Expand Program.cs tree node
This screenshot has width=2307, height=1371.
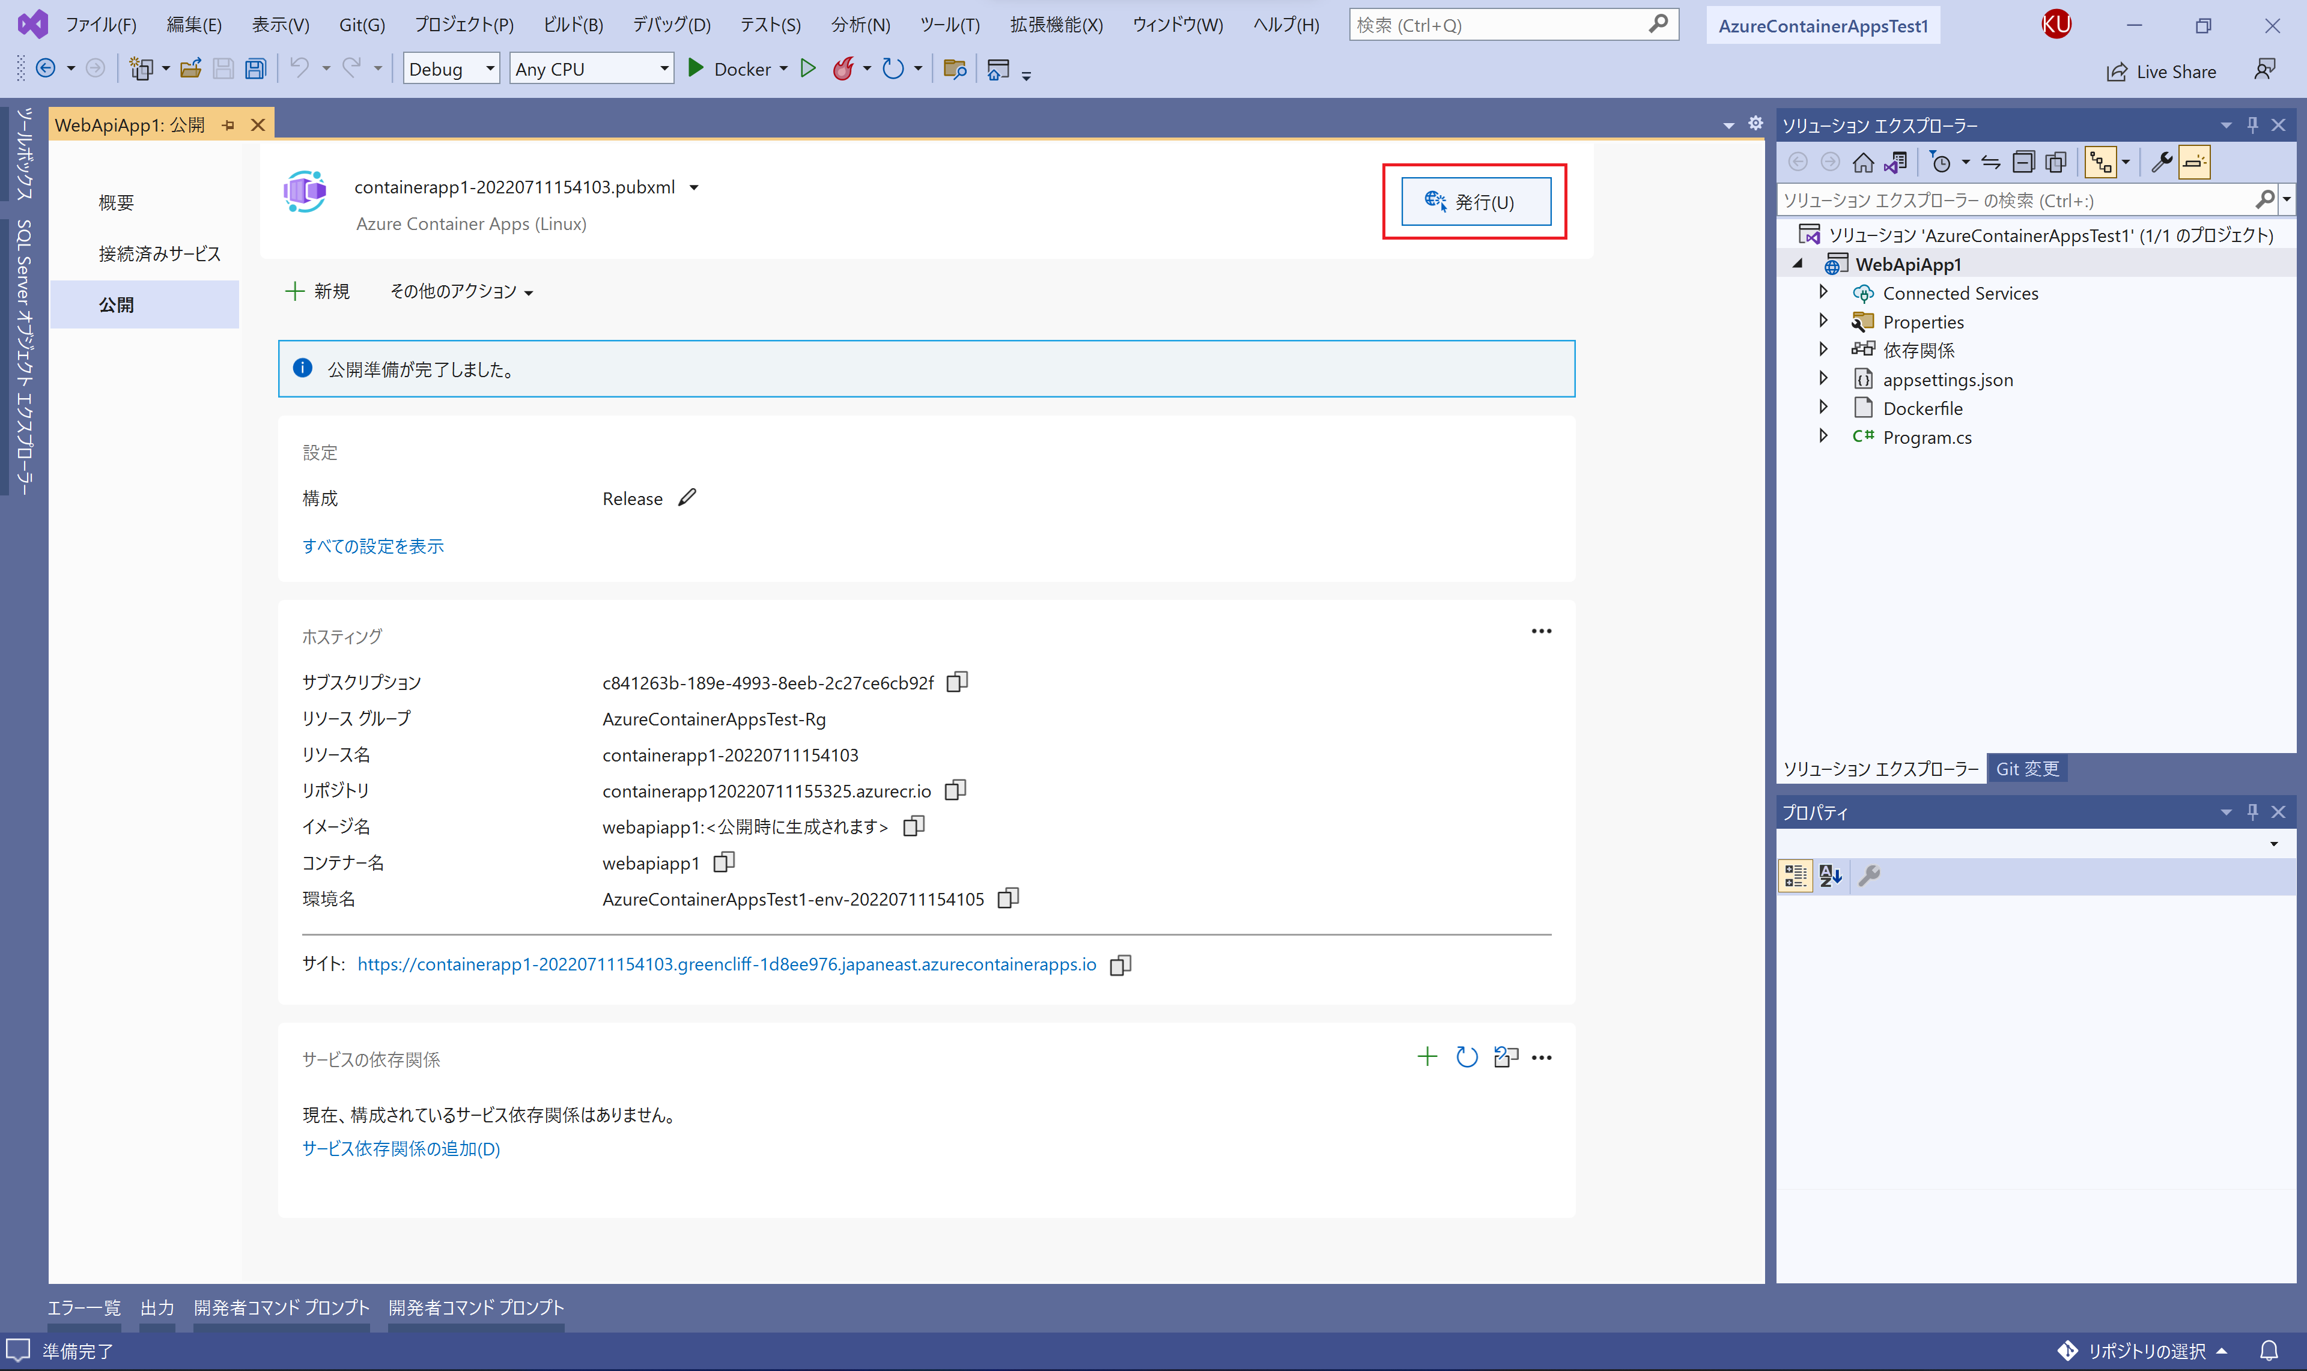click(1823, 435)
